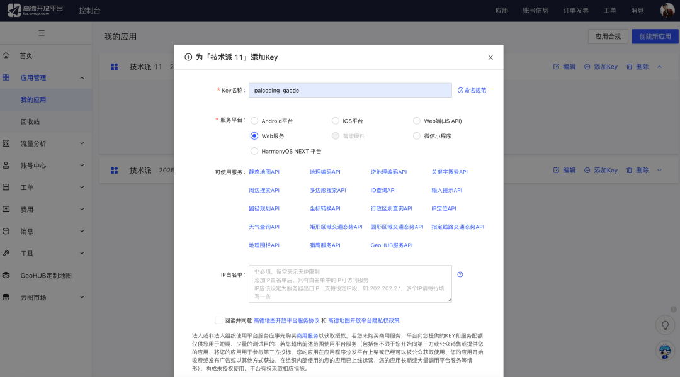Open the customer service mascot icon
The image size is (680, 377).
(x=665, y=351)
